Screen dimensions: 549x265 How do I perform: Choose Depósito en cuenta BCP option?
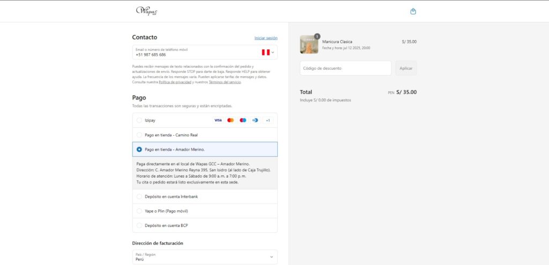(139, 225)
